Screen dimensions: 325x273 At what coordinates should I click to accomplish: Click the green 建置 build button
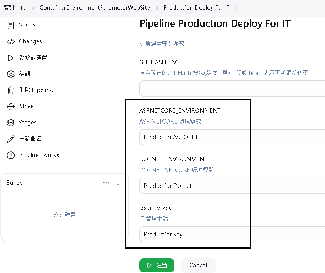[x=157, y=265]
